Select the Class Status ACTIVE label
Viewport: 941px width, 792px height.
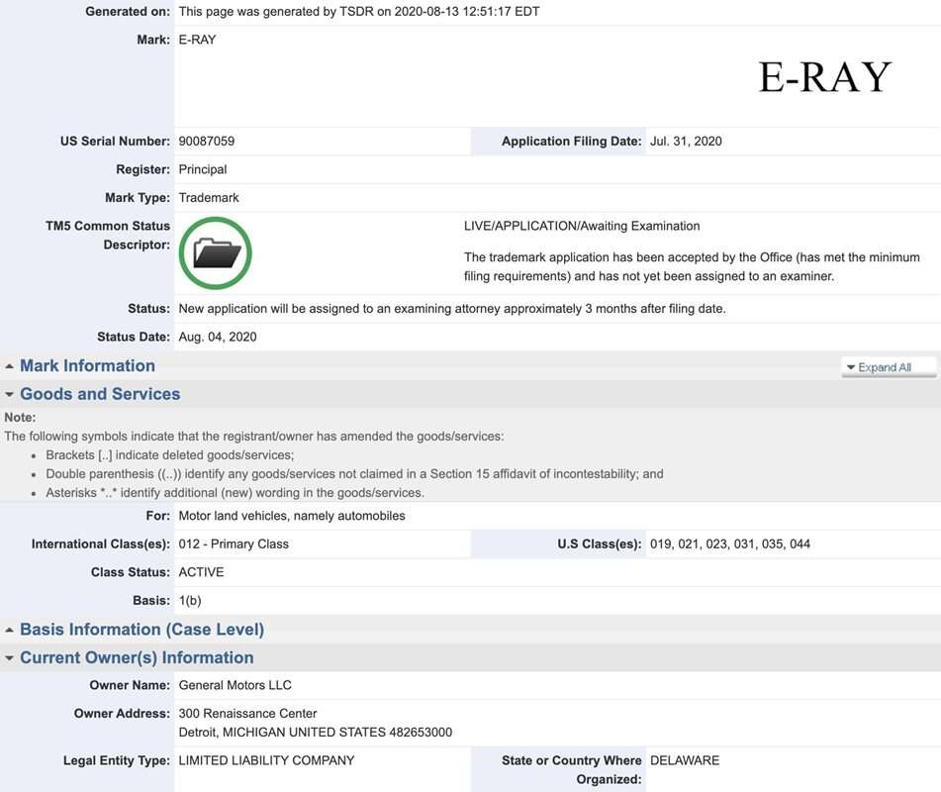[x=200, y=571]
